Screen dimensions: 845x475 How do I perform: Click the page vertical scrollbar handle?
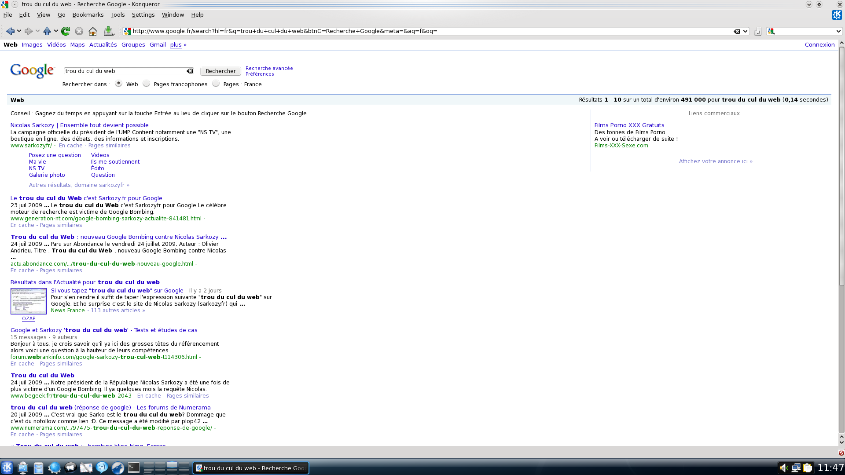pos(841,166)
